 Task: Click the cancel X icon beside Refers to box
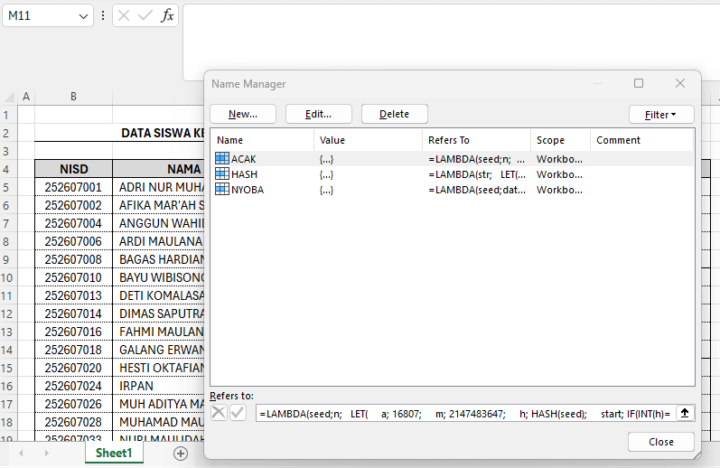tap(219, 413)
